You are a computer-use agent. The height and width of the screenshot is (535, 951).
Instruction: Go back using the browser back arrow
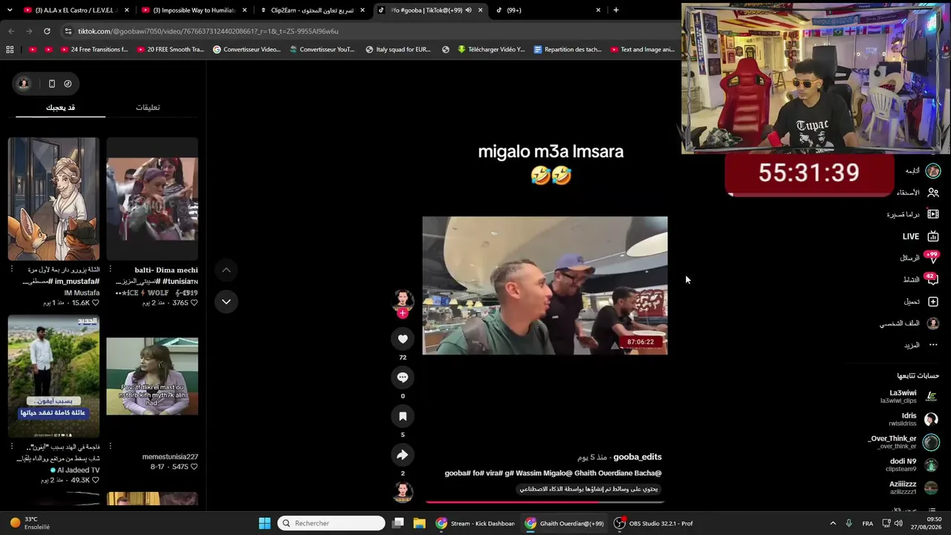click(11, 31)
